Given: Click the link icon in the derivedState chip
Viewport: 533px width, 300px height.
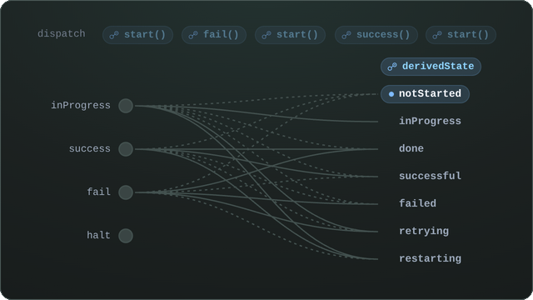Looking at the screenshot, I should (392, 67).
